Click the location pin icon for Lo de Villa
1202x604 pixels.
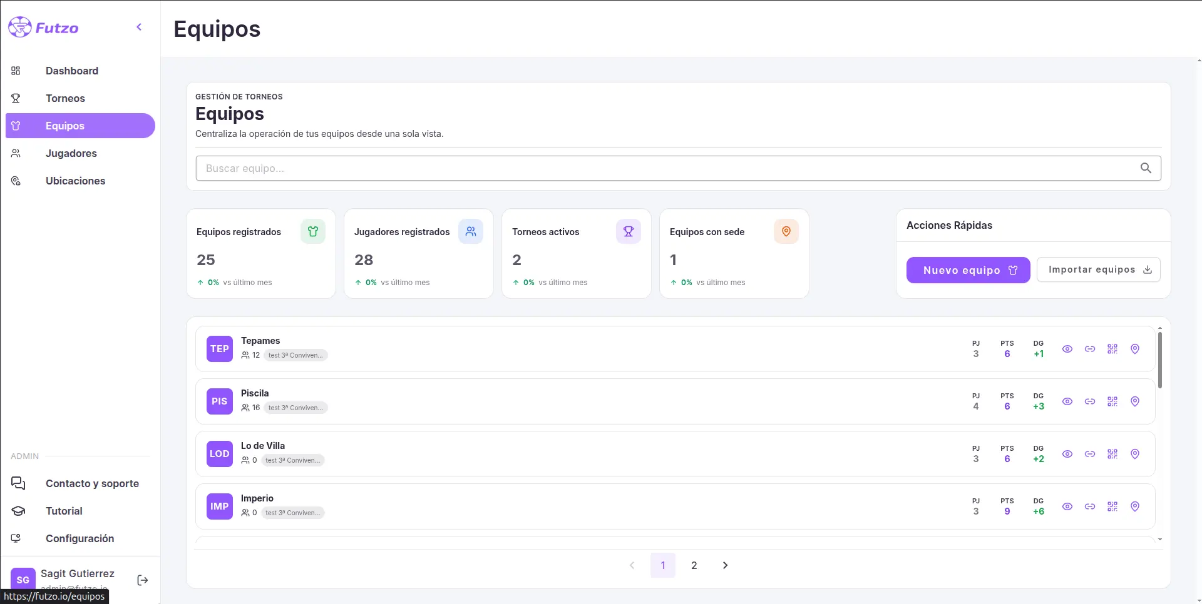coord(1136,454)
